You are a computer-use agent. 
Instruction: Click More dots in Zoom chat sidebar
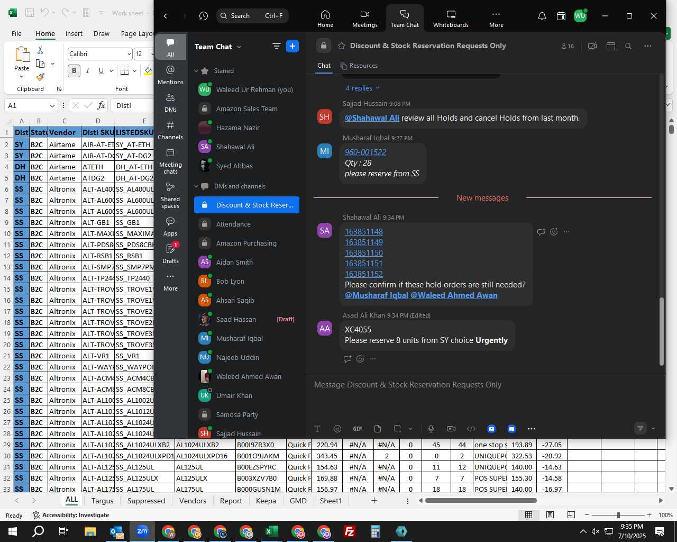[170, 282]
